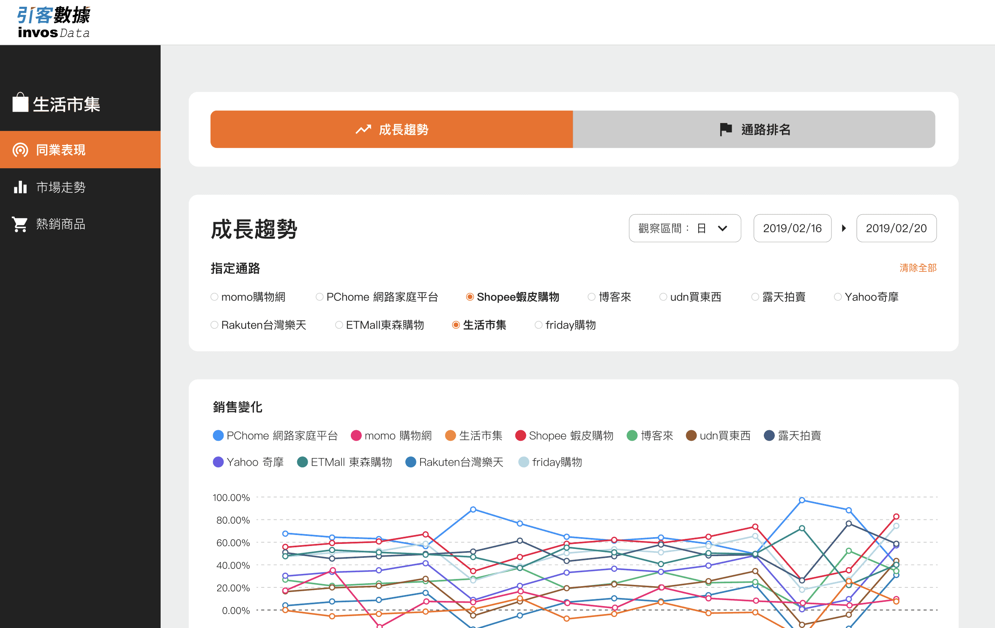Click the PChome blue legend color dot
The image size is (995, 628).
(x=218, y=436)
